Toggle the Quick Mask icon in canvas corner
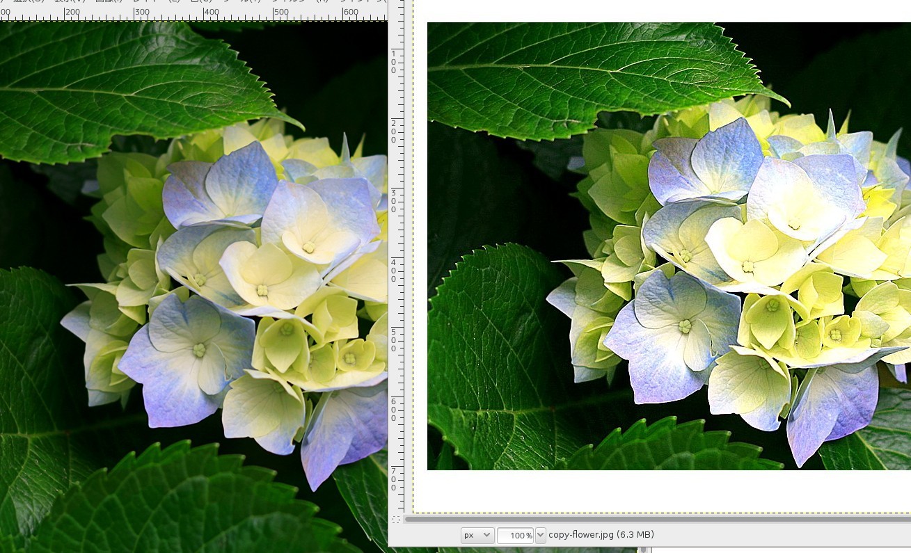 point(396,518)
